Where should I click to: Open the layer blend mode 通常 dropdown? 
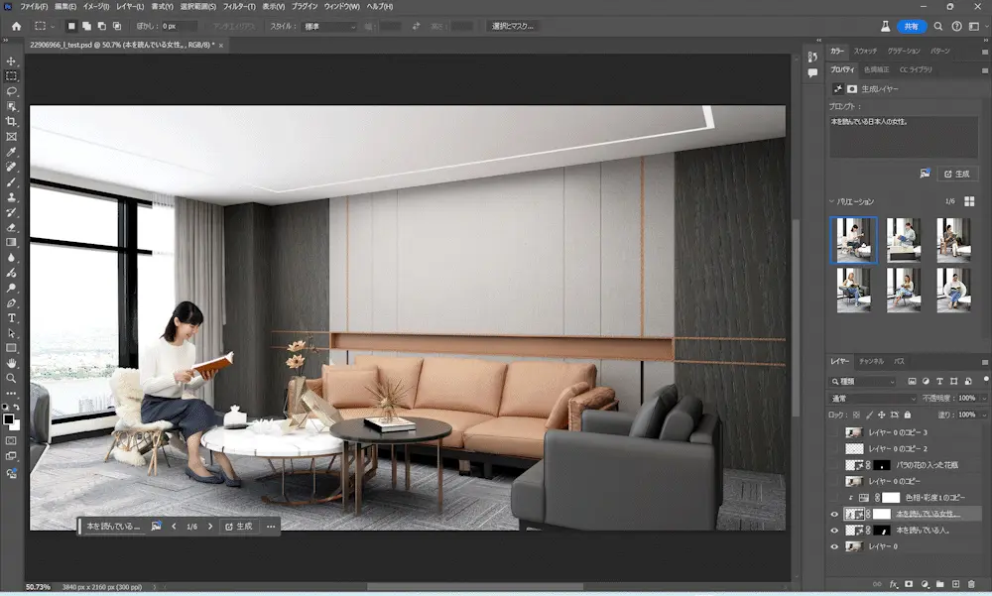coord(872,399)
